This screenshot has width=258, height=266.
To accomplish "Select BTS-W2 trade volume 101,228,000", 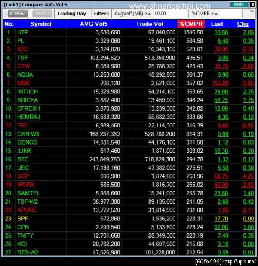I will click(160, 252).
